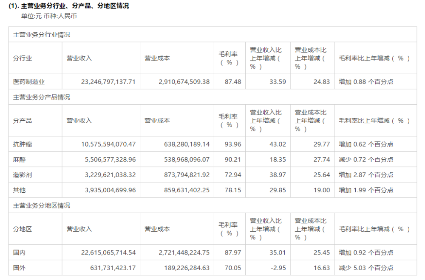Click gross margin value 90.21

[x=233, y=159]
